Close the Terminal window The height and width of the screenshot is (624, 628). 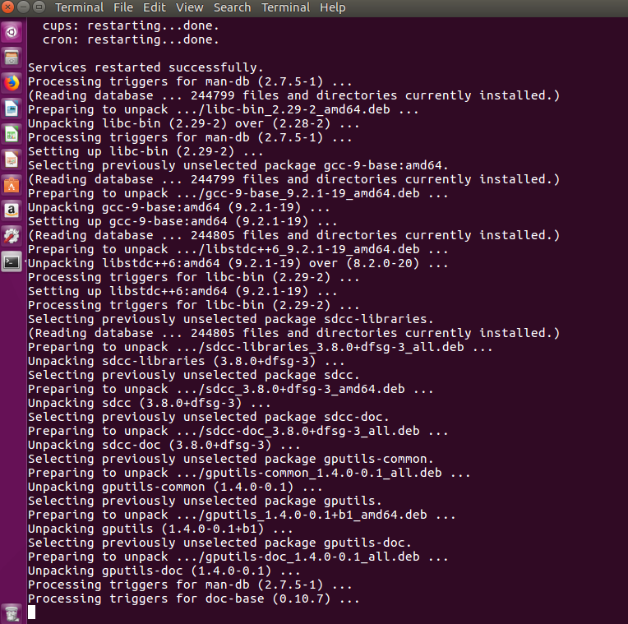tap(7, 7)
